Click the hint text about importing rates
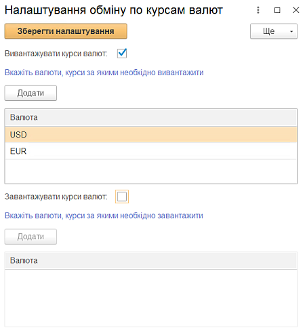The image size is (307, 332). click(x=104, y=215)
